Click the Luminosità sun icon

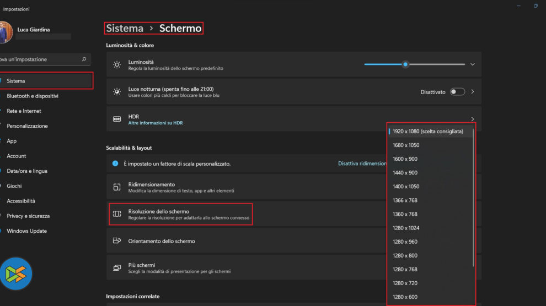(x=117, y=64)
